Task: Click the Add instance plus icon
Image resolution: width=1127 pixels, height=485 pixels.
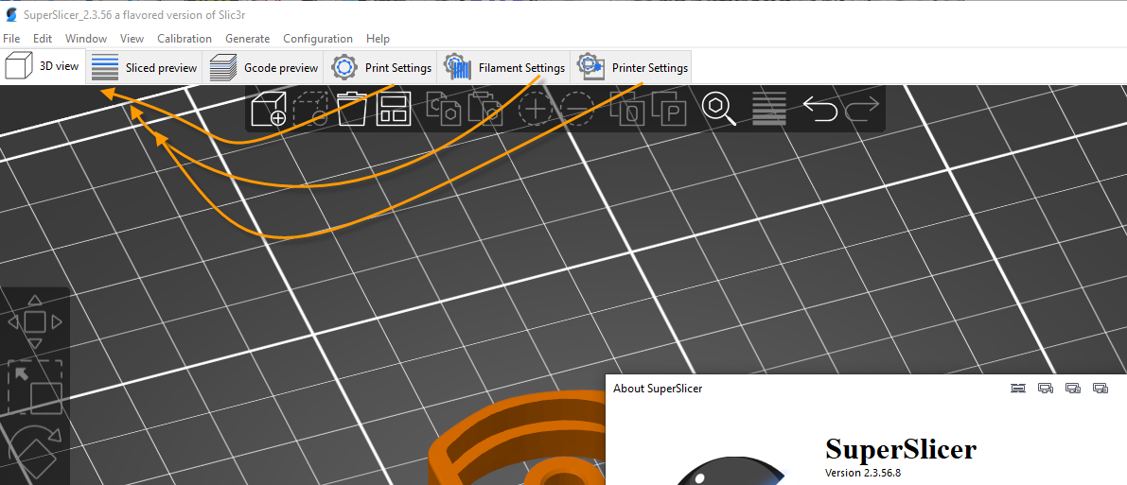Action: (x=536, y=110)
